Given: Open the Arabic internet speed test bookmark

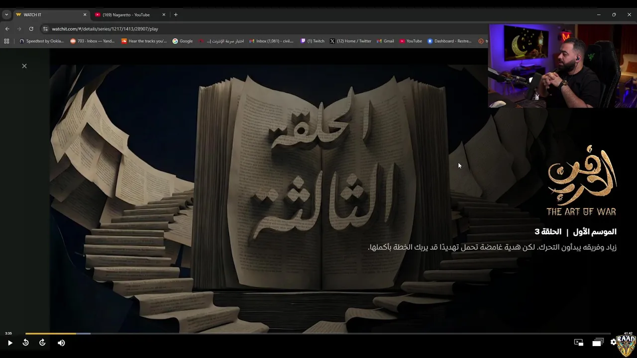Looking at the screenshot, I should click(x=221, y=41).
